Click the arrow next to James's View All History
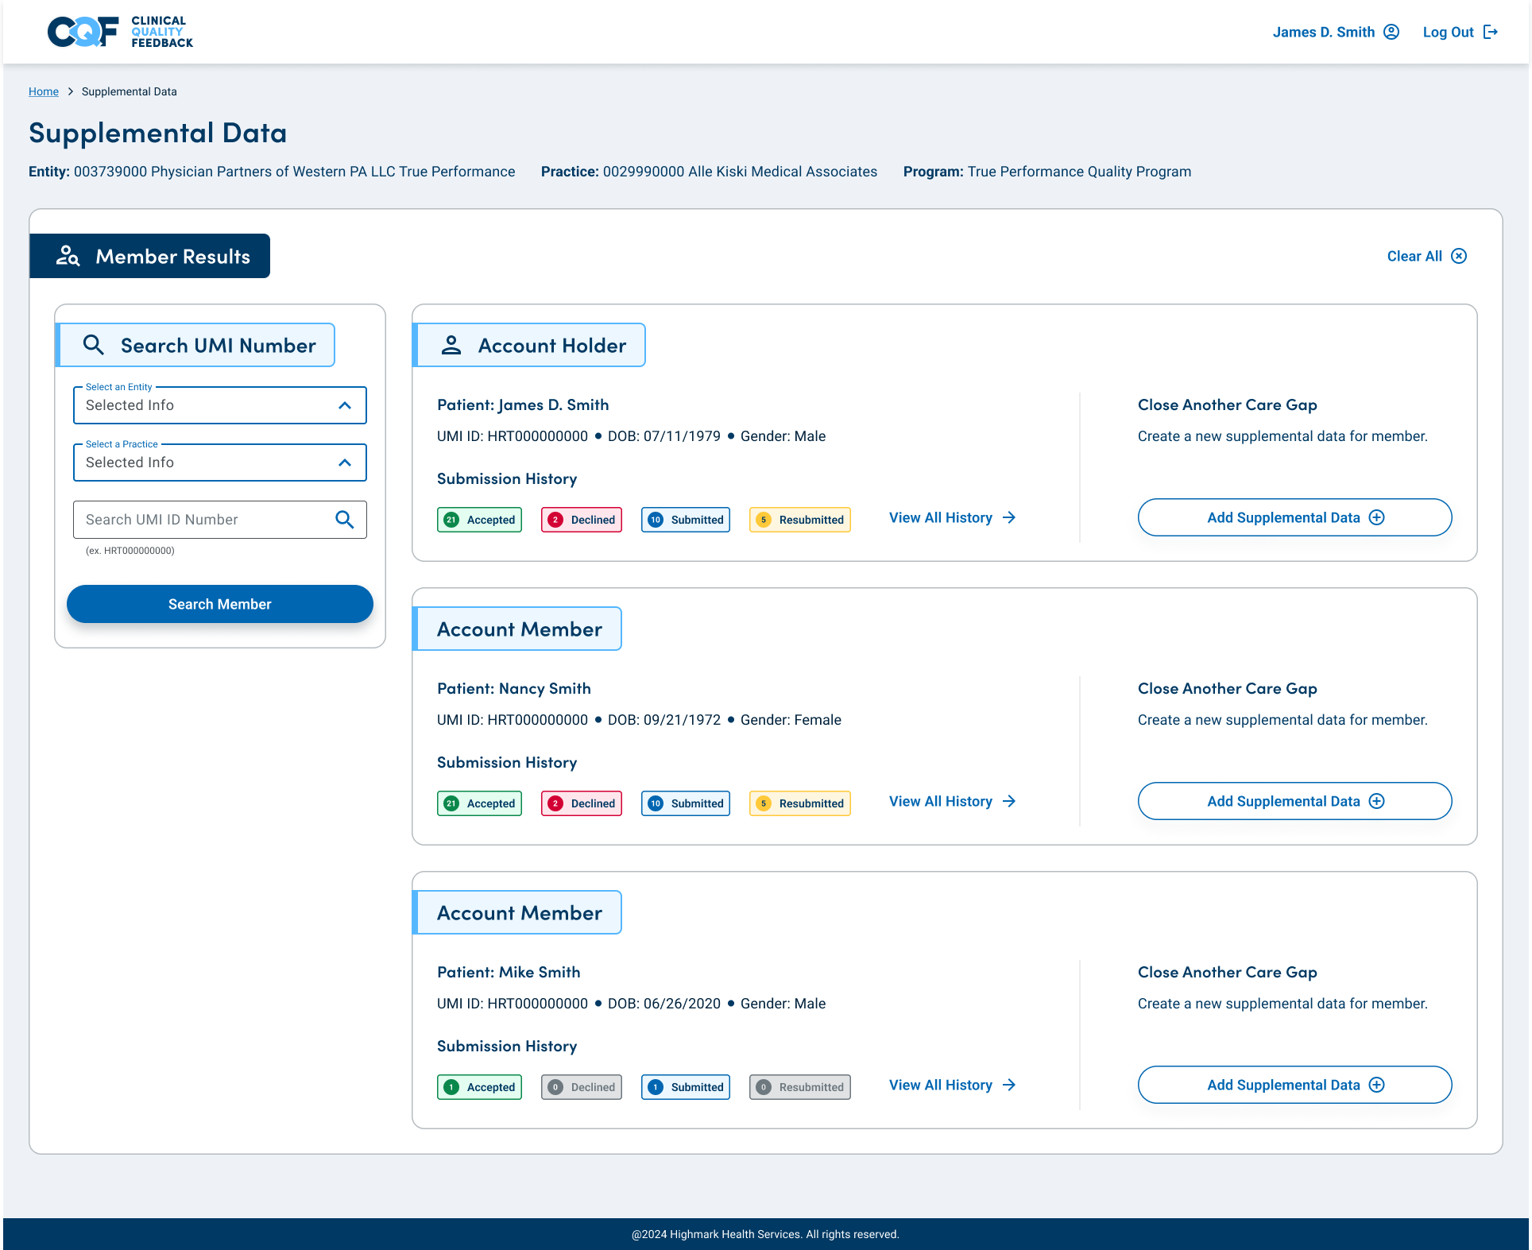This screenshot has width=1532, height=1250. pos(1009,517)
